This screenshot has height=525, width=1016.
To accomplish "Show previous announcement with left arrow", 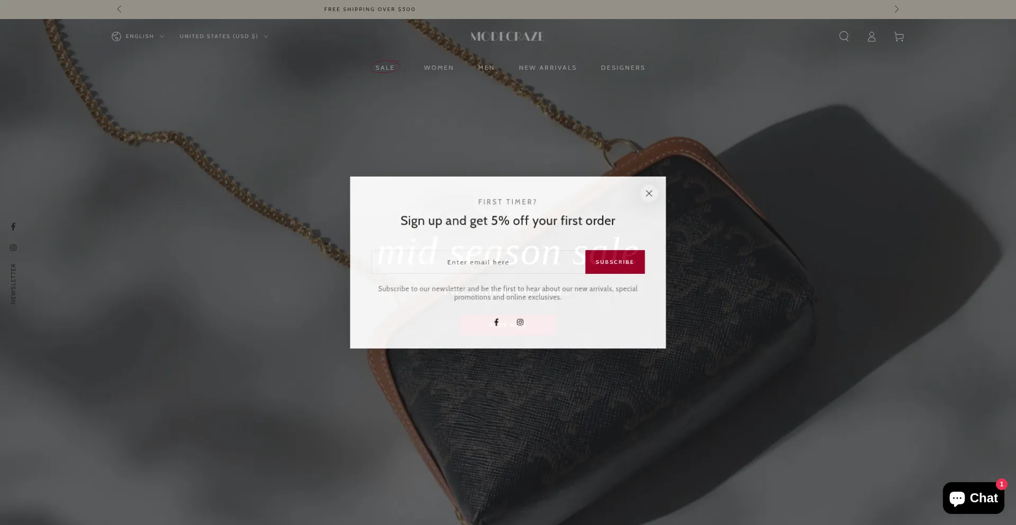I will click(x=119, y=9).
